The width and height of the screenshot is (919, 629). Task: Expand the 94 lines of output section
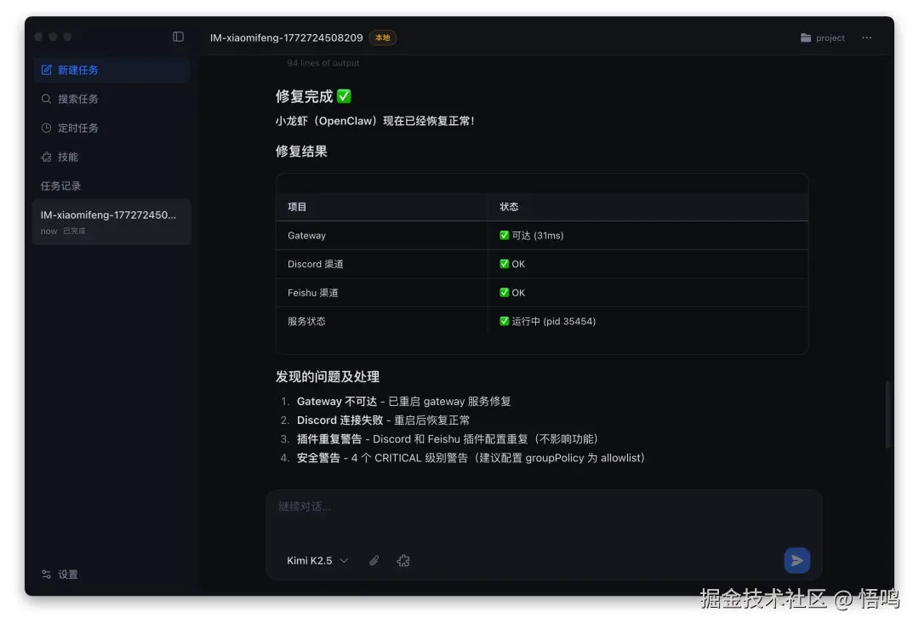[323, 62]
